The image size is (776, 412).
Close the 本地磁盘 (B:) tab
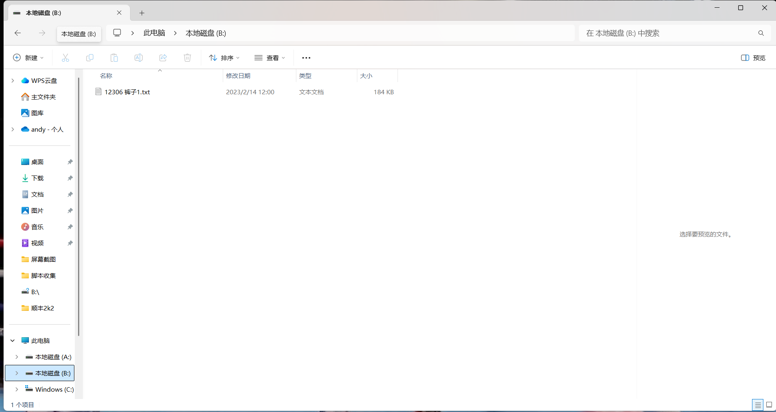(119, 13)
